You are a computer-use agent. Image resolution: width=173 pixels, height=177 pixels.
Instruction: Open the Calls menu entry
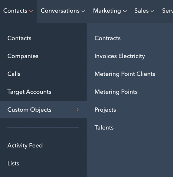click(14, 74)
